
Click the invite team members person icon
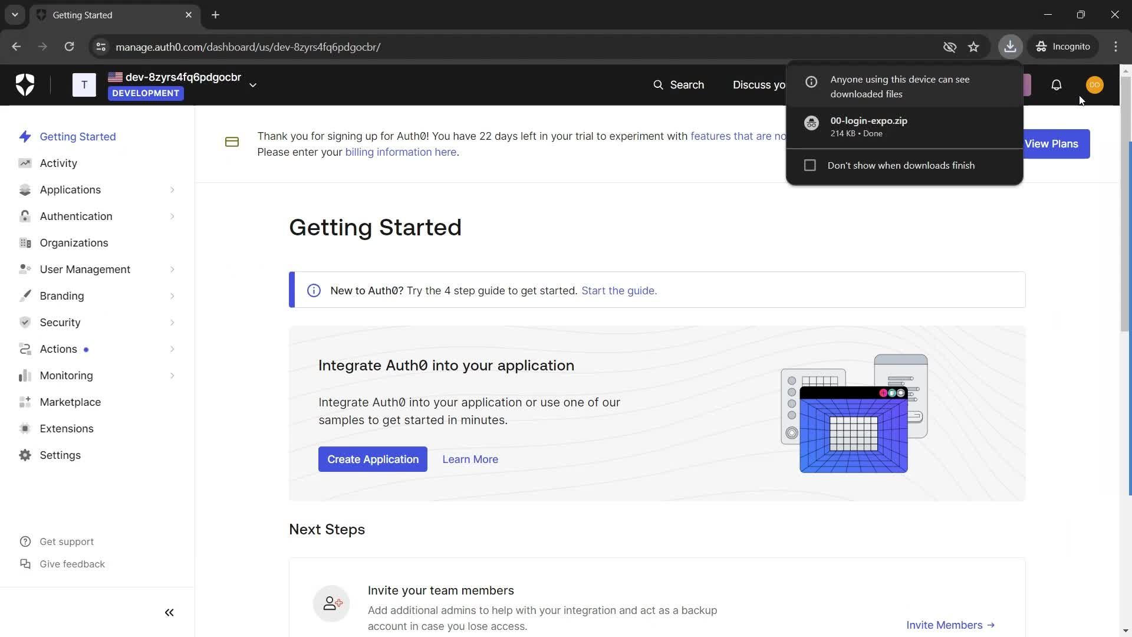click(331, 603)
